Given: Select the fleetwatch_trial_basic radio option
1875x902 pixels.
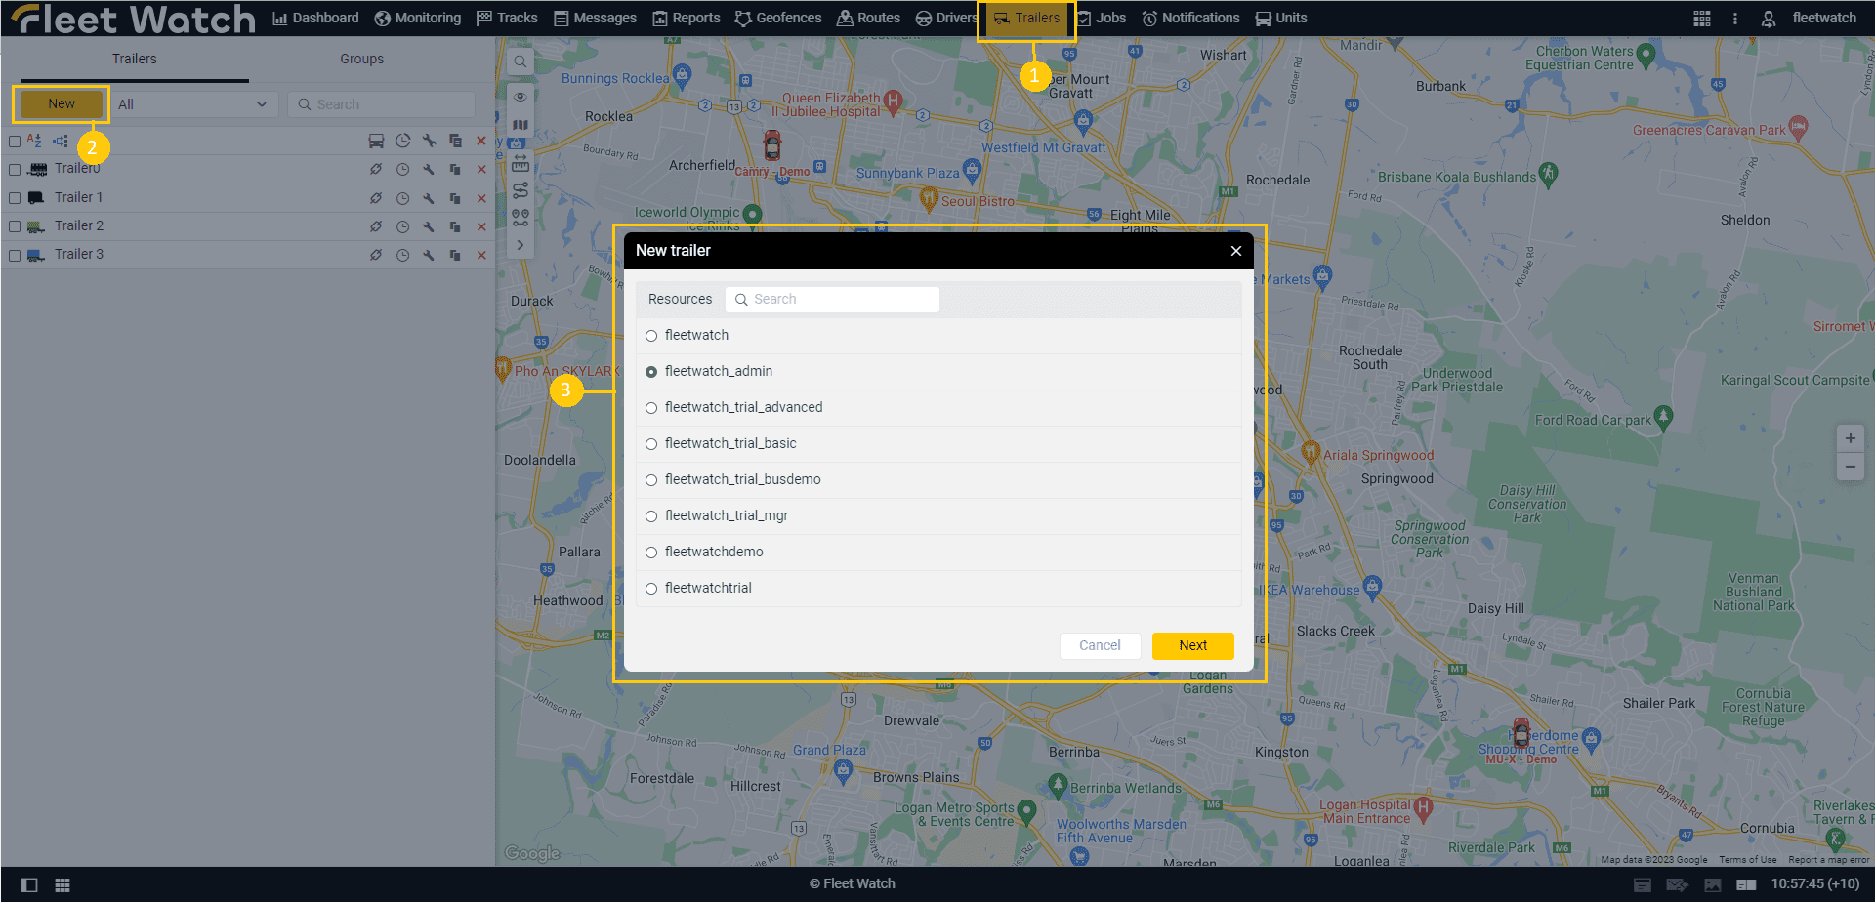Looking at the screenshot, I should pos(651,444).
